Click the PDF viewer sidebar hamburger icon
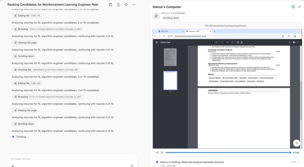 tap(157, 42)
